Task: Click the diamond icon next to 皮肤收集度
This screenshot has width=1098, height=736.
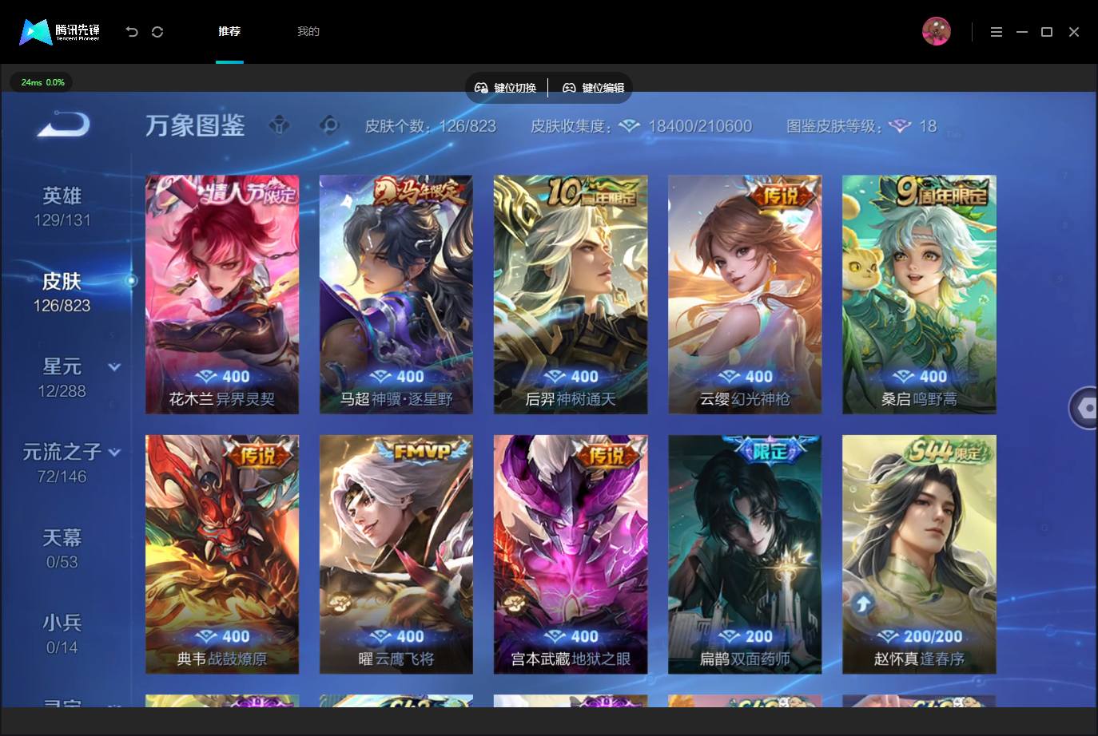Action: (630, 126)
